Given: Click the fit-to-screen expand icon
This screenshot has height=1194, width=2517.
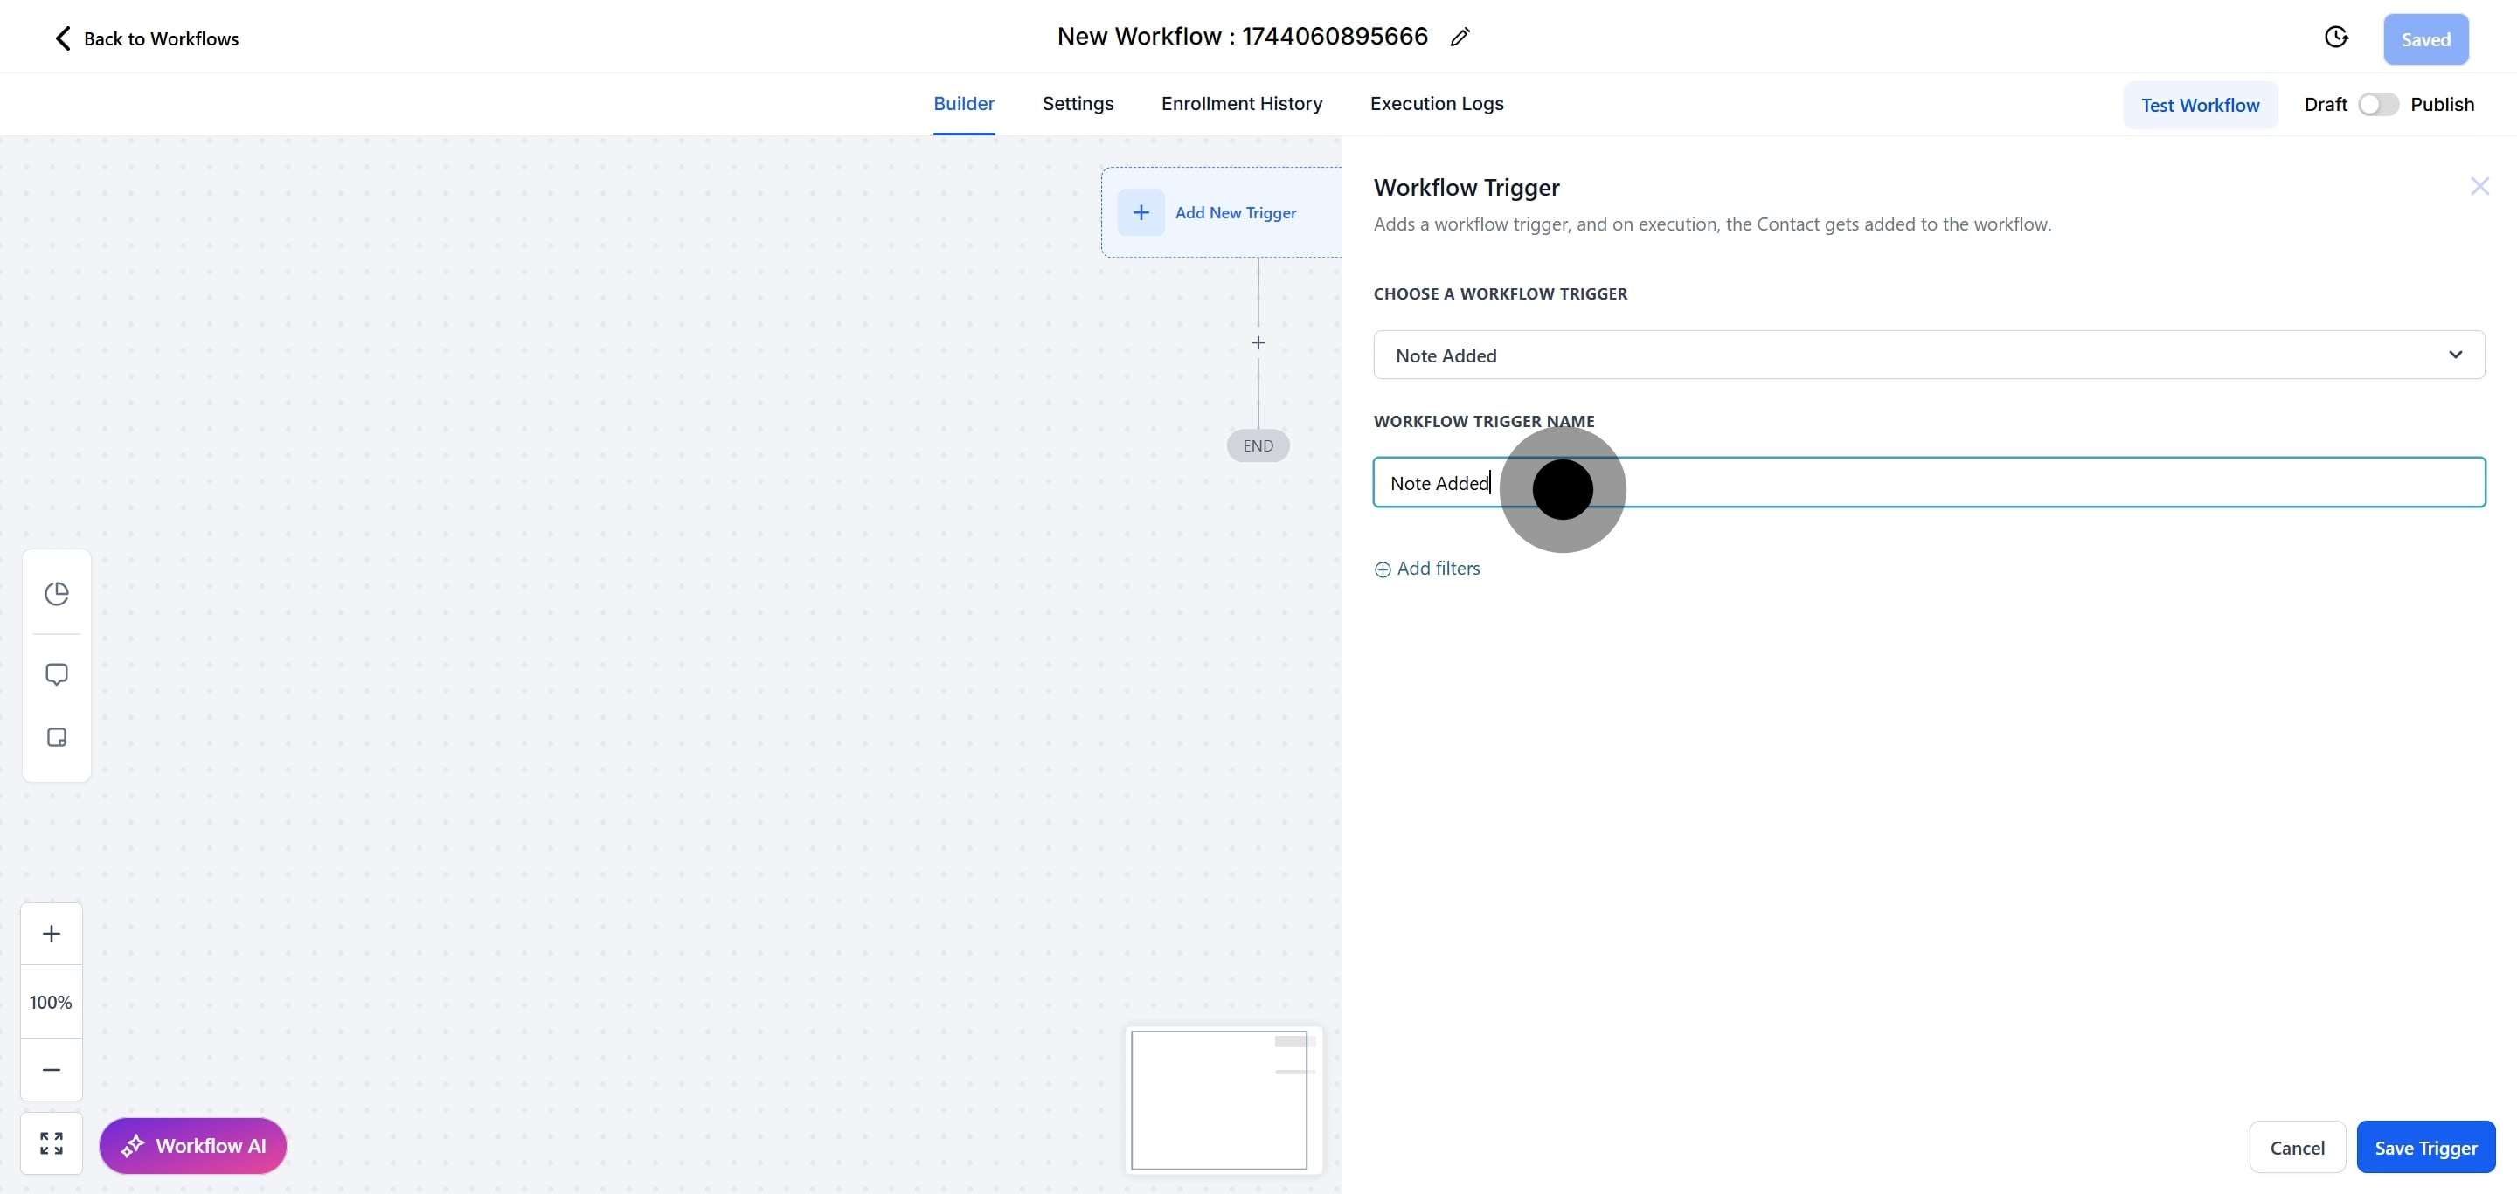Looking at the screenshot, I should tap(52, 1143).
